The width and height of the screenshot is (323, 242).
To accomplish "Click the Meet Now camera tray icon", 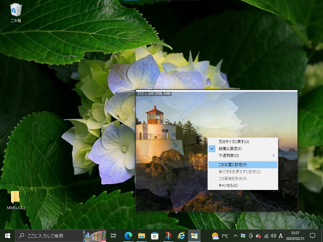I will coord(251,236).
